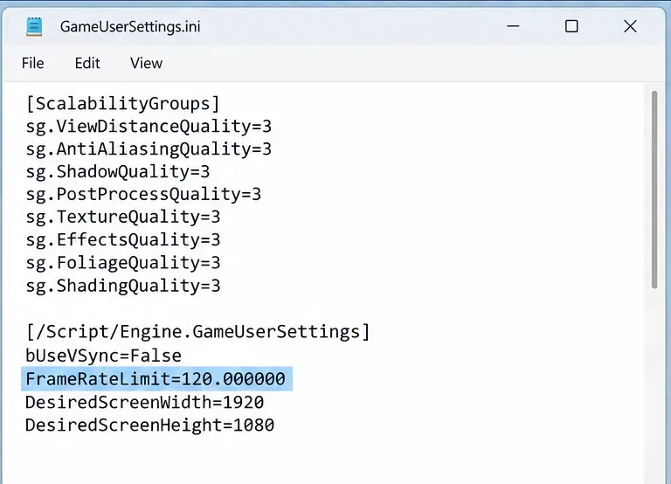Viewport: 671px width, 484px height.
Task: Click the sg.ShadowQuality=3 line
Action: 118,171
